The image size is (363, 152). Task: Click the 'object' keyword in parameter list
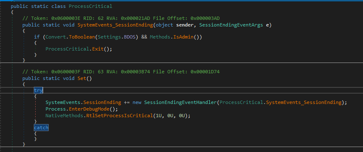[165, 25]
